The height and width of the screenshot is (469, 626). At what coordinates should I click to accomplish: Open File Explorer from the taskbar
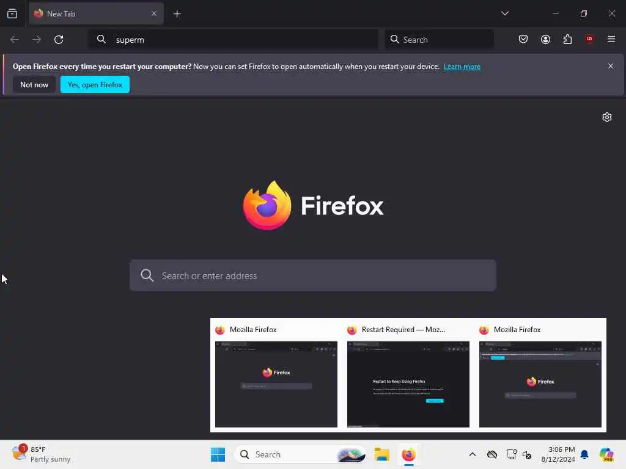[x=381, y=454]
